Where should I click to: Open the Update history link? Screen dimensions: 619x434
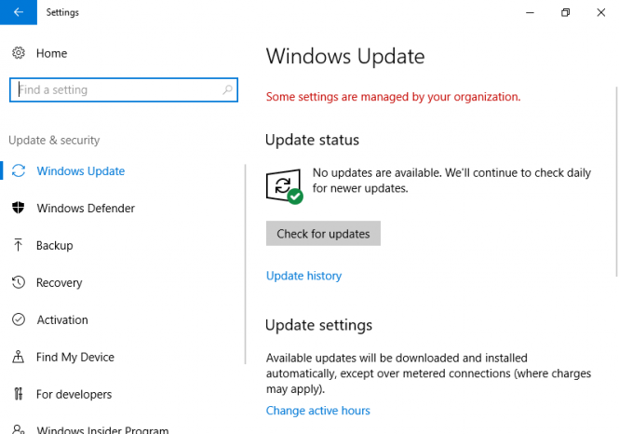click(x=303, y=276)
